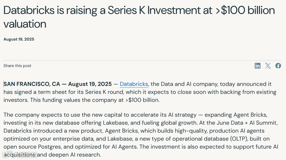Click "This funding values the company" sentence
Screen dimensions: 286x160
click(x=65, y=100)
